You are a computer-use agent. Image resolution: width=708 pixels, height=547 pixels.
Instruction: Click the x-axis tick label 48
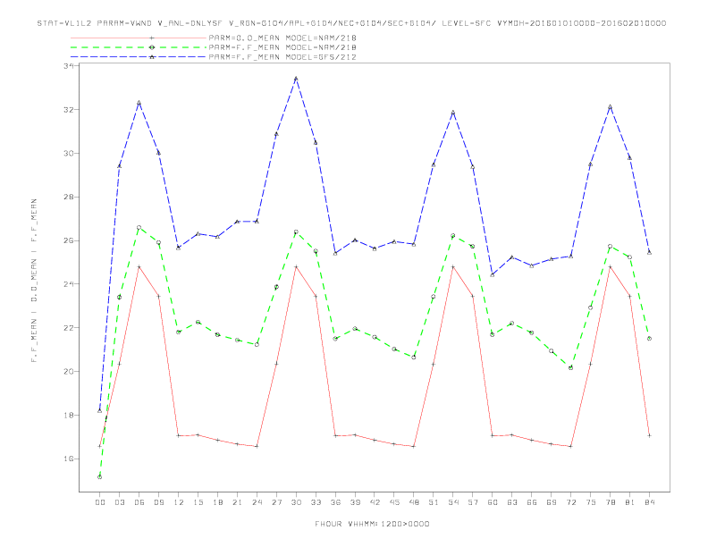click(414, 502)
